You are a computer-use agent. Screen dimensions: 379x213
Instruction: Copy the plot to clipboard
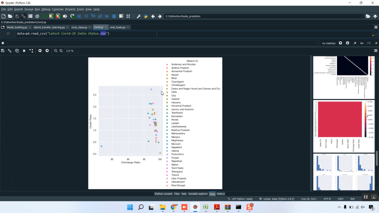[17, 51]
